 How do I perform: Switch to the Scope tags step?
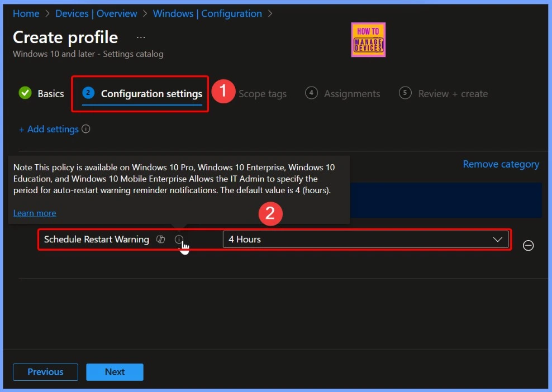(x=262, y=94)
